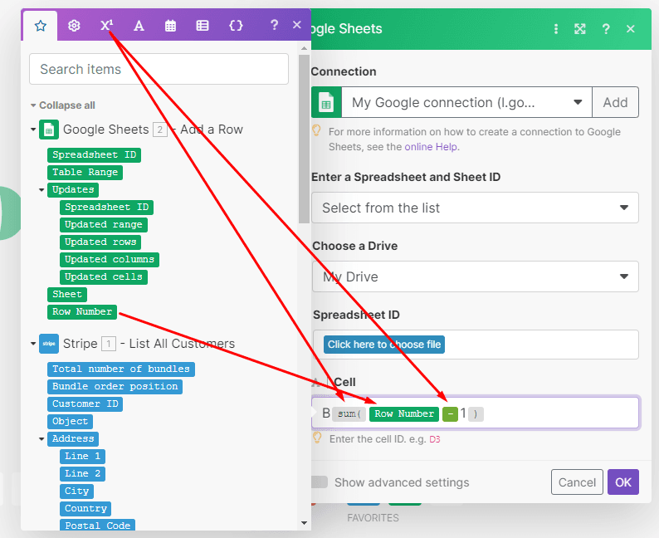Select the Table Range pill
The height and width of the screenshot is (538, 659).
[85, 173]
